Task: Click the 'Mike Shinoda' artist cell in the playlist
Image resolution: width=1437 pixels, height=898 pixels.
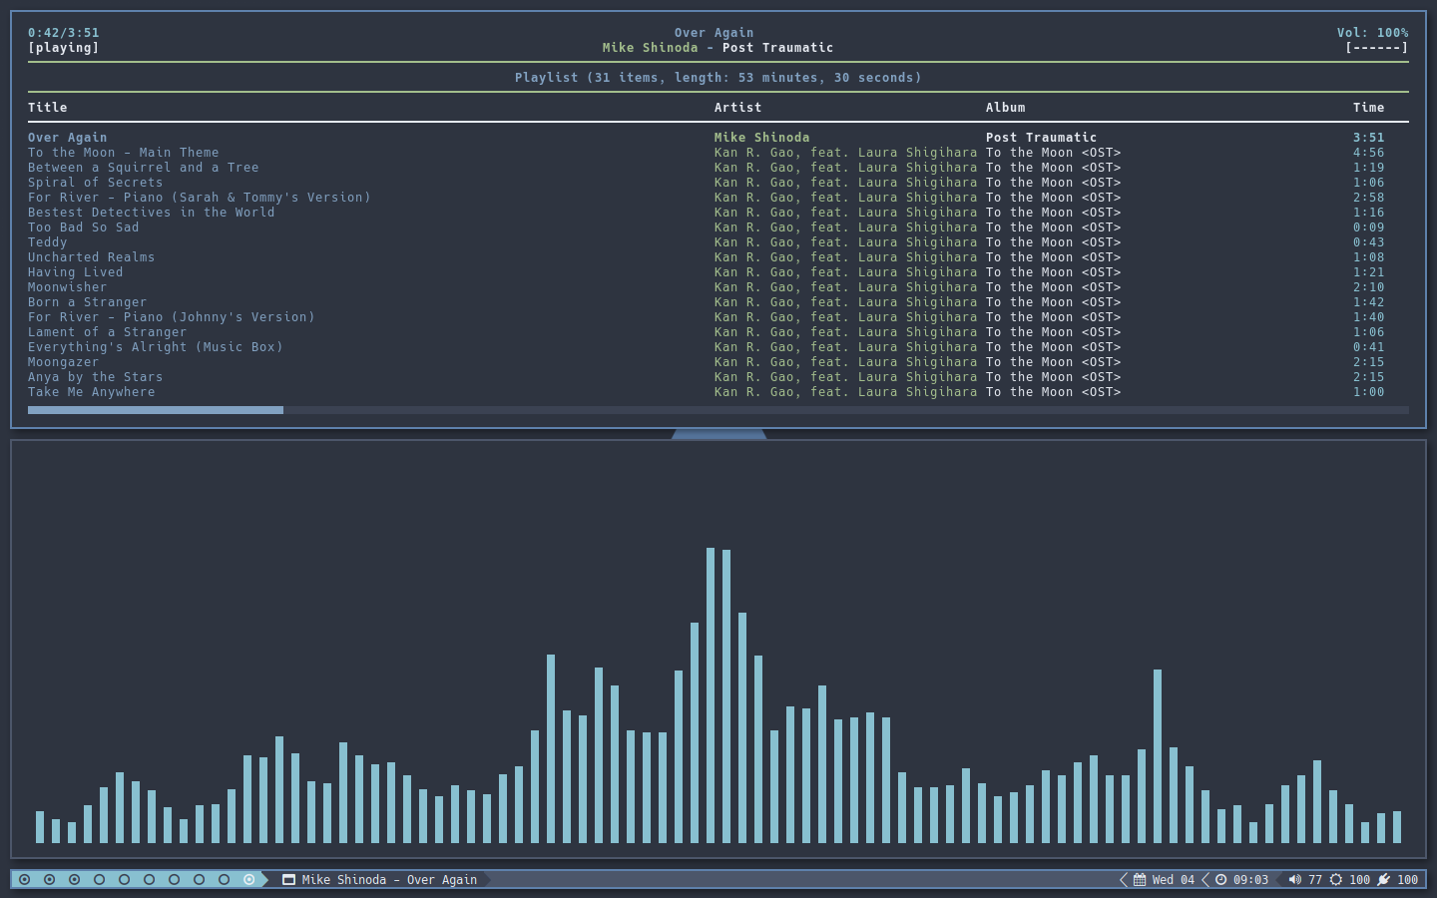Action: coord(762,138)
